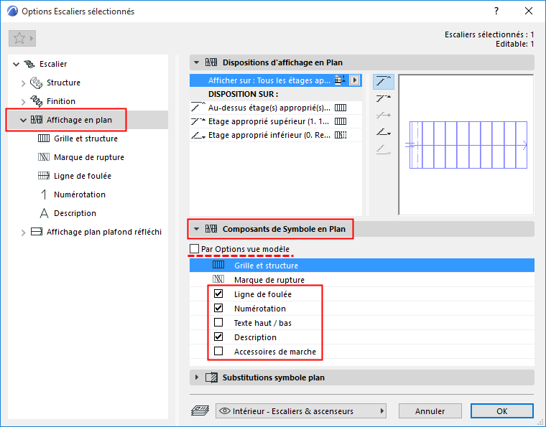Open Ligne de foulée tree page
The height and width of the screenshot is (427, 546).
click(x=83, y=176)
